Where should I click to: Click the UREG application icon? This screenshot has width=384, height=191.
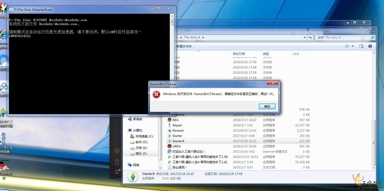point(169,146)
